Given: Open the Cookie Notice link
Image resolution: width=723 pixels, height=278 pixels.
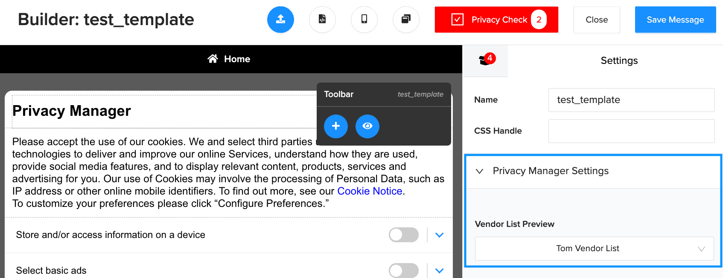Looking at the screenshot, I should pyautogui.click(x=370, y=191).
